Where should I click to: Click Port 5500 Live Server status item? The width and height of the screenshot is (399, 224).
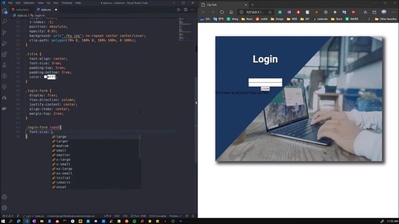138,216
